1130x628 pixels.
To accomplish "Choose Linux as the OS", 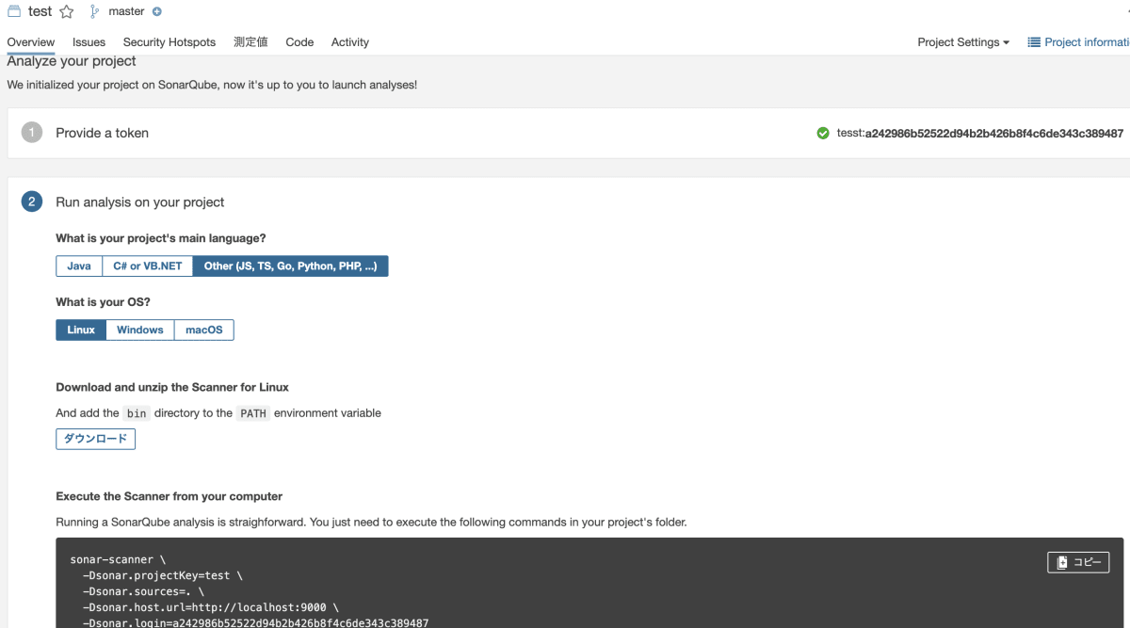I will (81, 330).
